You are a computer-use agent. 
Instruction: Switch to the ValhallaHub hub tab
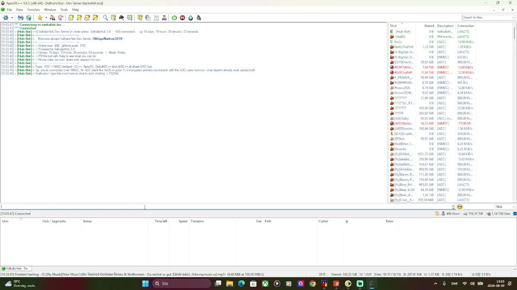point(15,269)
